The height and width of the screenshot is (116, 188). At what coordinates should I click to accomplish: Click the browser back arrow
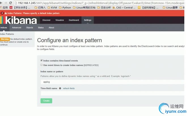click(x=1, y=3)
